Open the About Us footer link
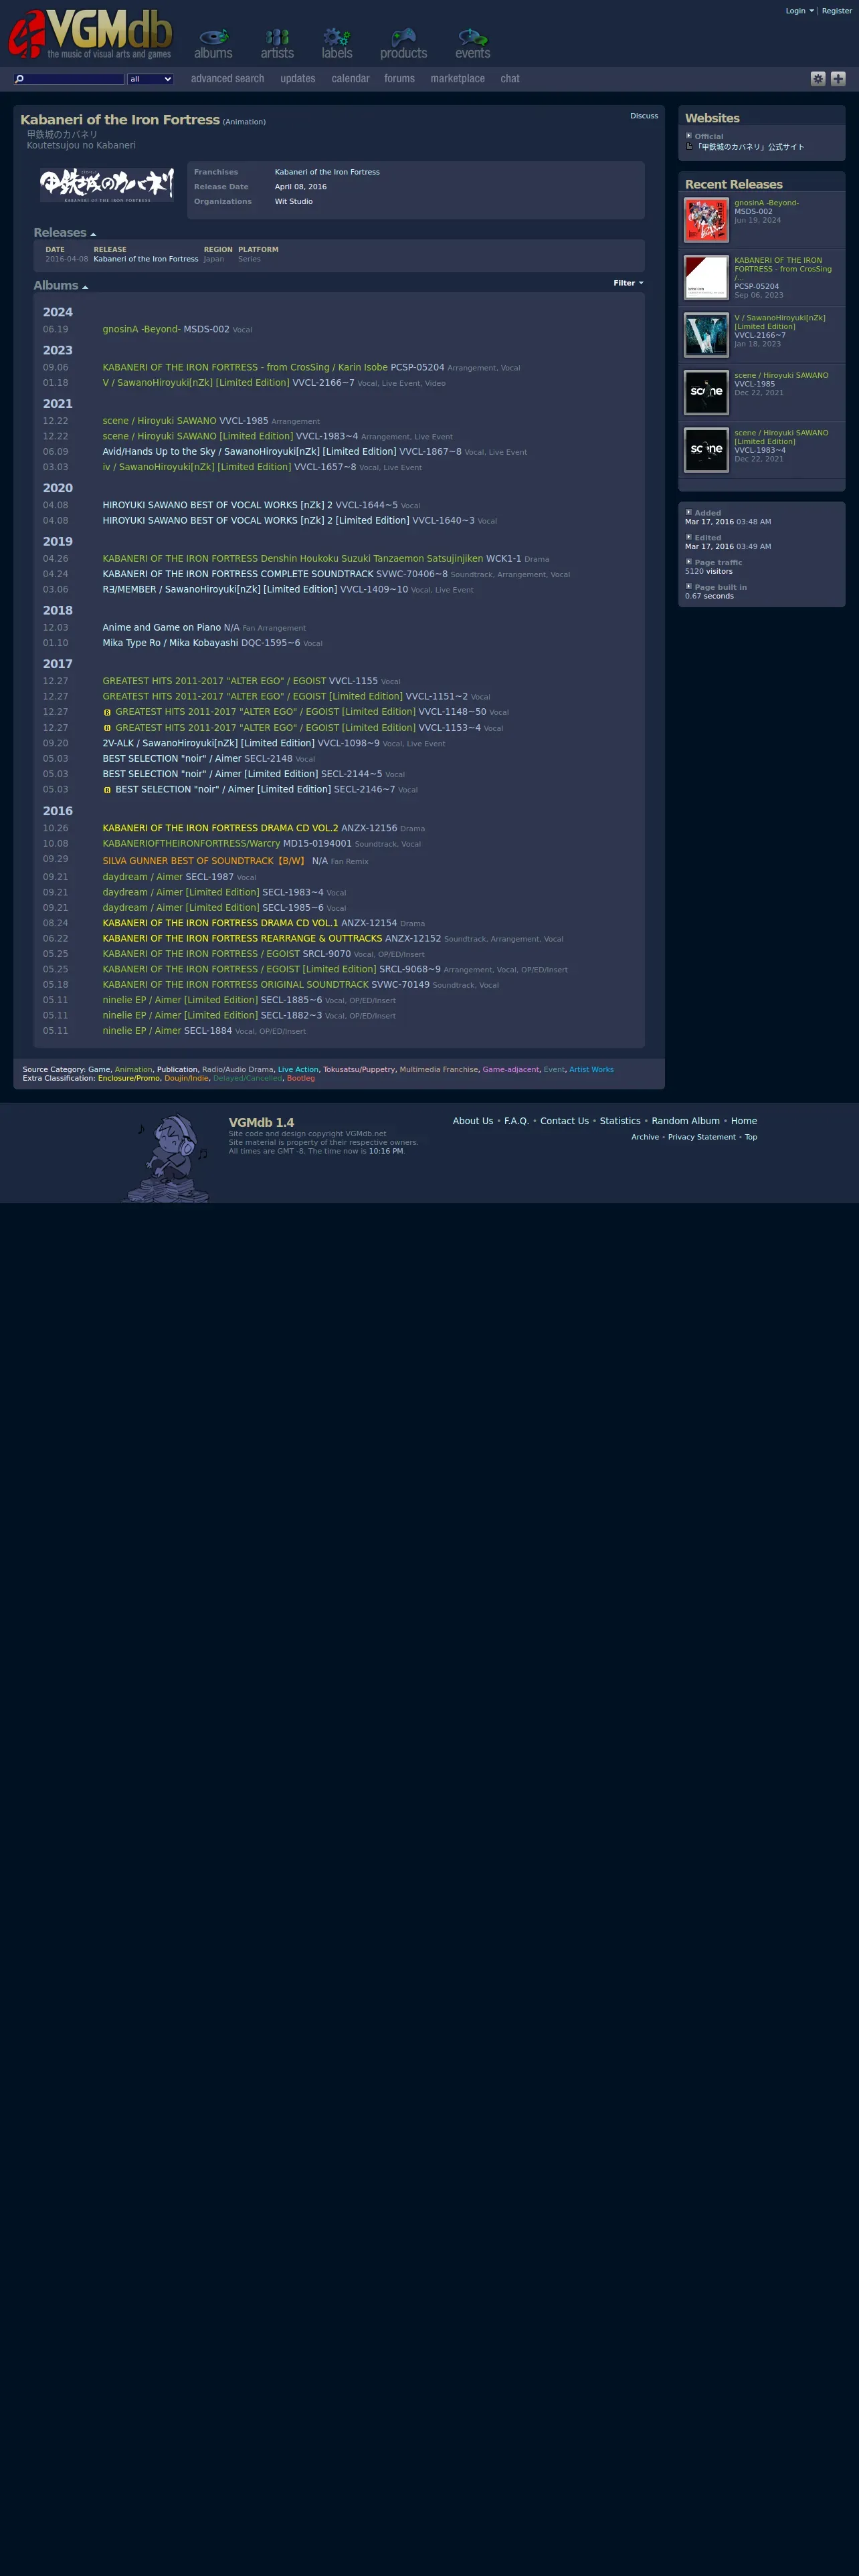 point(473,1121)
